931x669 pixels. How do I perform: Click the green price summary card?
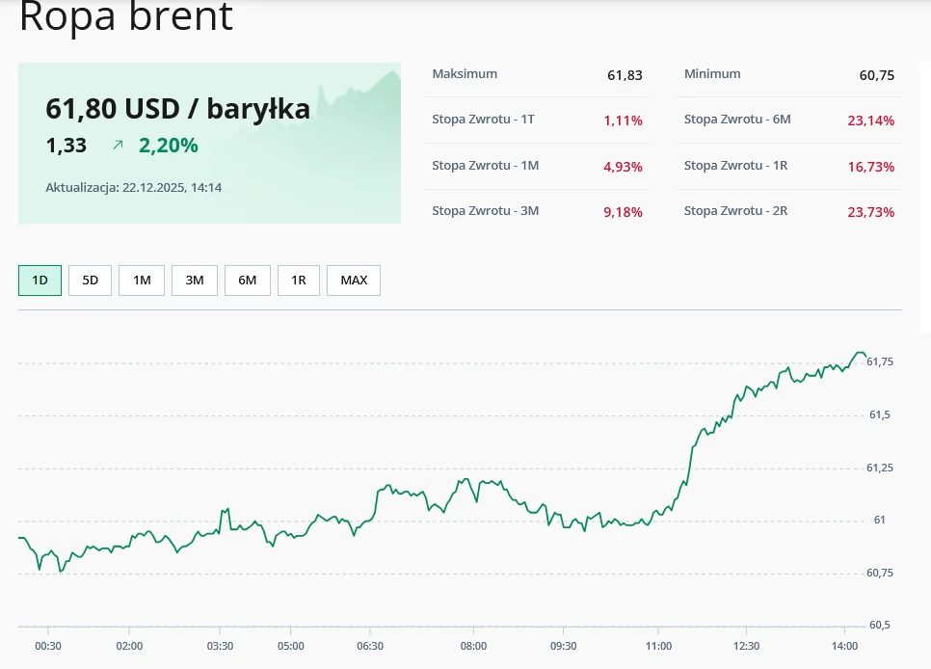click(x=209, y=143)
